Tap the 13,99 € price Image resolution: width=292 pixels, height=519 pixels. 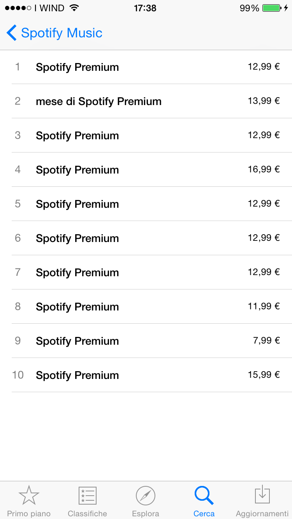coord(264,101)
